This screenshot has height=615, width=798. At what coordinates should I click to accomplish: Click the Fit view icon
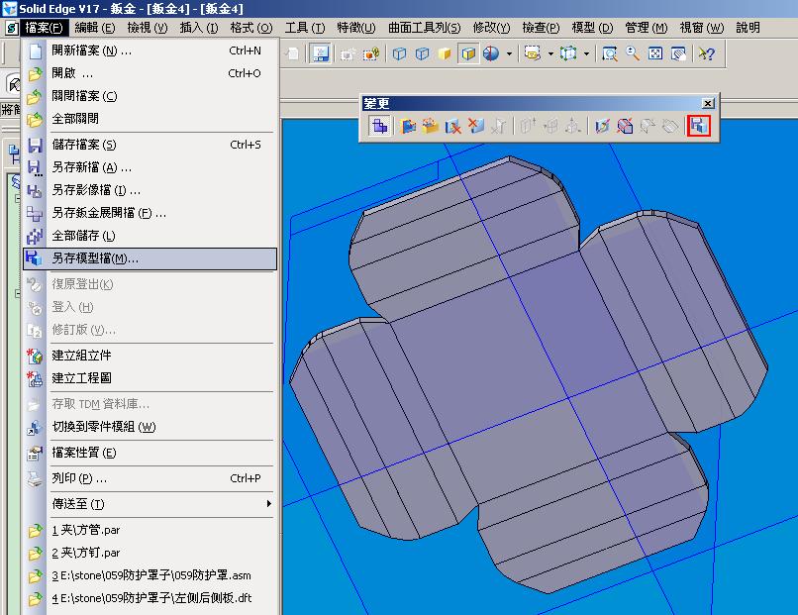(655, 53)
